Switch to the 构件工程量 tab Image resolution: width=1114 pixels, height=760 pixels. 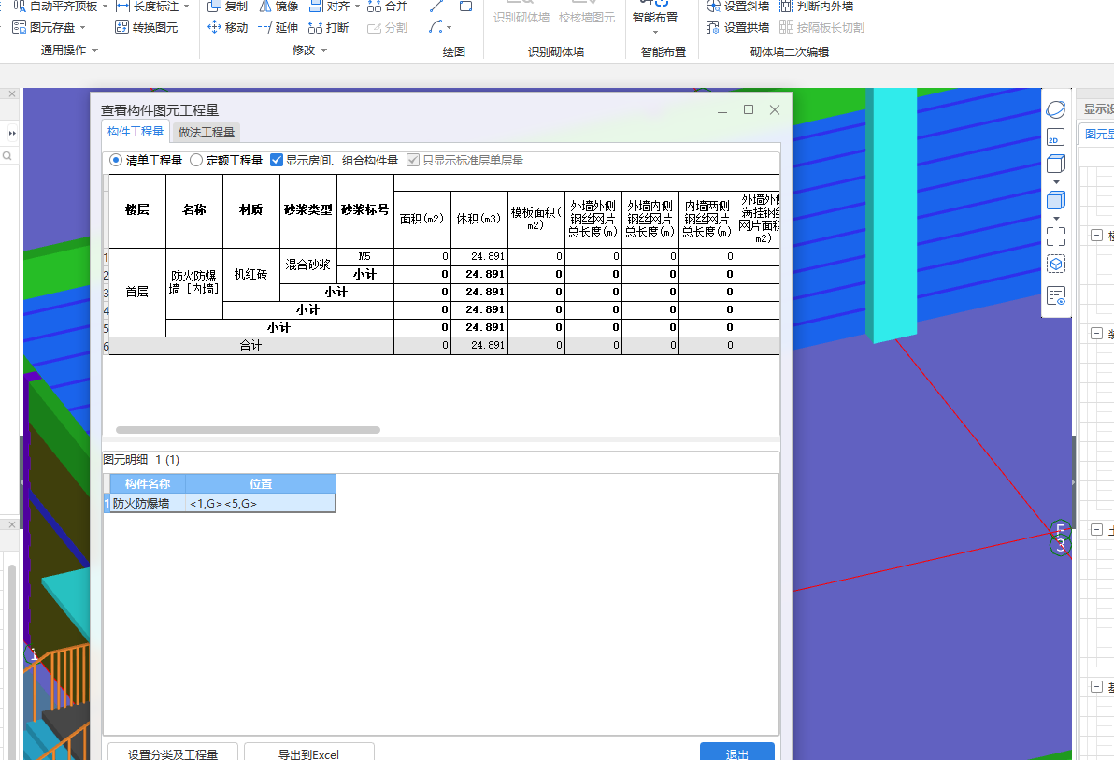[x=135, y=132]
